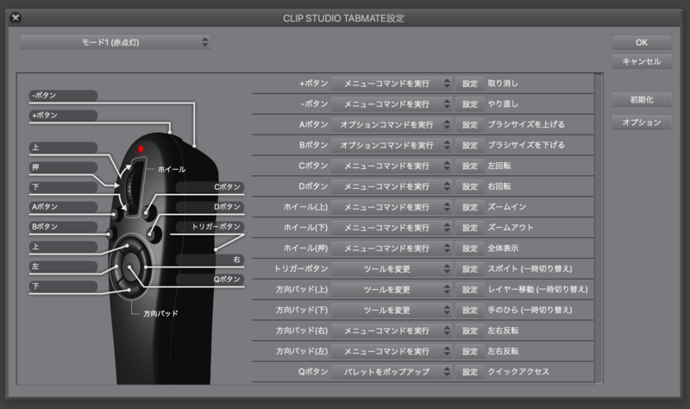Click 設定 in the 方向パッド(右) row
The height and width of the screenshot is (409, 690).
(469, 330)
